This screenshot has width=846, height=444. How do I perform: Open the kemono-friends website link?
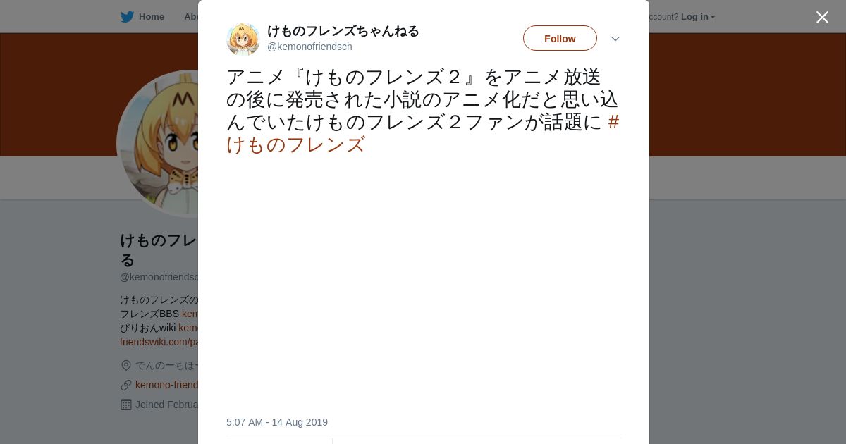click(x=166, y=385)
